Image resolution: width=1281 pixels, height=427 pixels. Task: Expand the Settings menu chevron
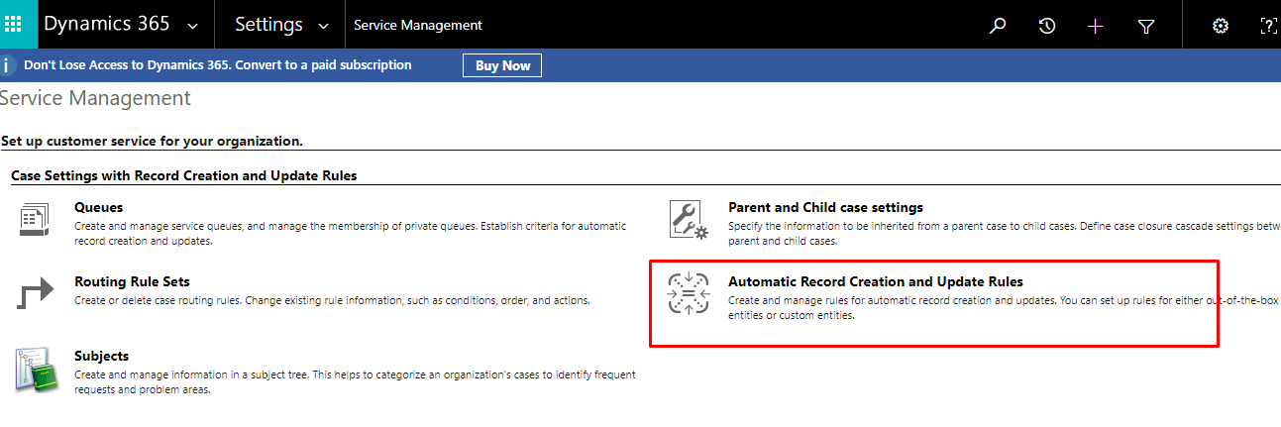[323, 26]
